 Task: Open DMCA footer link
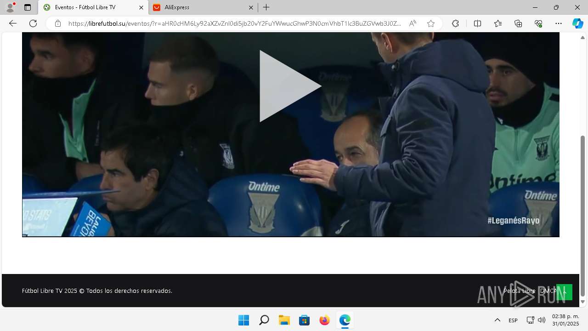coord(548,291)
